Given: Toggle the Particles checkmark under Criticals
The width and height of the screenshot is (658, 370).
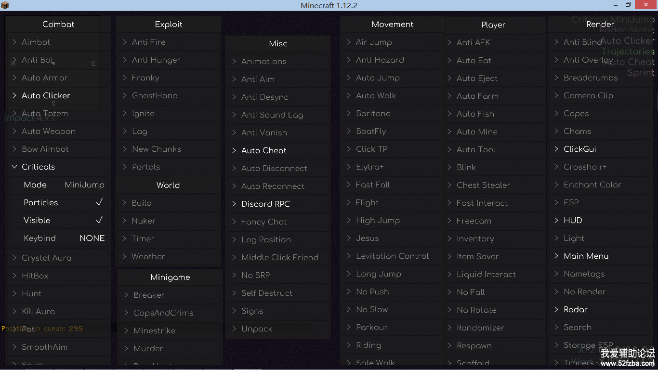Looking at the screenshot, I should coord(99,202).
